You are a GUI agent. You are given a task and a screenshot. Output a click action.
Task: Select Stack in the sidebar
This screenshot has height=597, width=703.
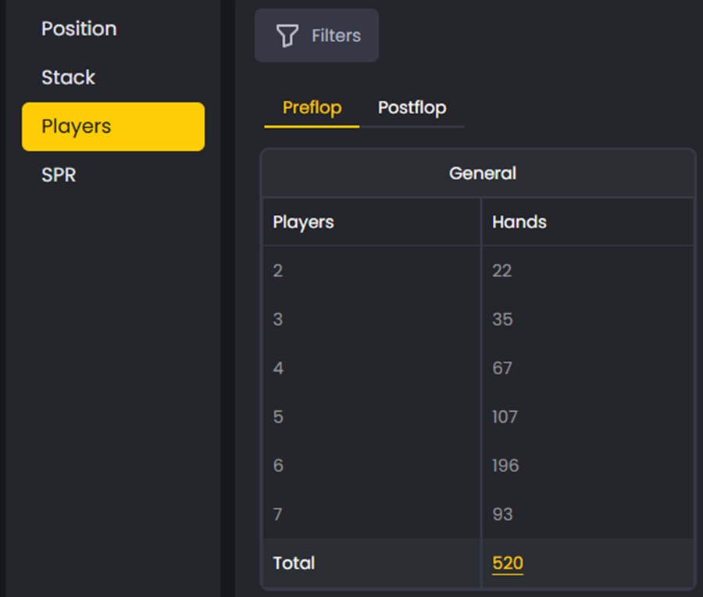tap(68, 77)
